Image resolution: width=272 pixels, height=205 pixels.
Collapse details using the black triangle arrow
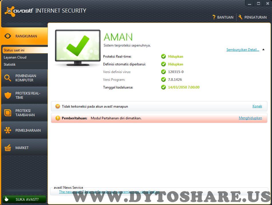pyautogui.click(x=263, y=50)
